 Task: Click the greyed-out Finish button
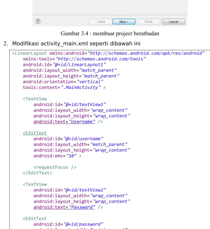[x=149, y=21]
